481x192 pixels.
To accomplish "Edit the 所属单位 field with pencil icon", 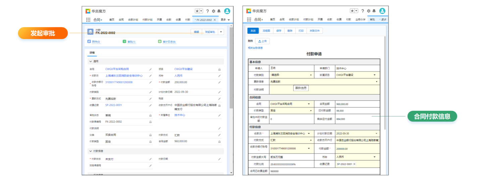I will coord(219,115).
